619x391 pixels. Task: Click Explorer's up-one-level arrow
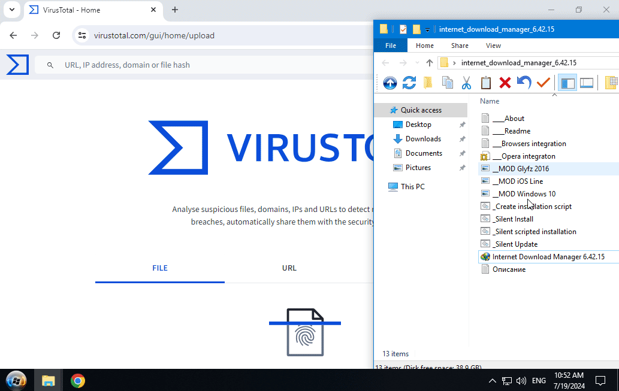click(x=430, y=63)
